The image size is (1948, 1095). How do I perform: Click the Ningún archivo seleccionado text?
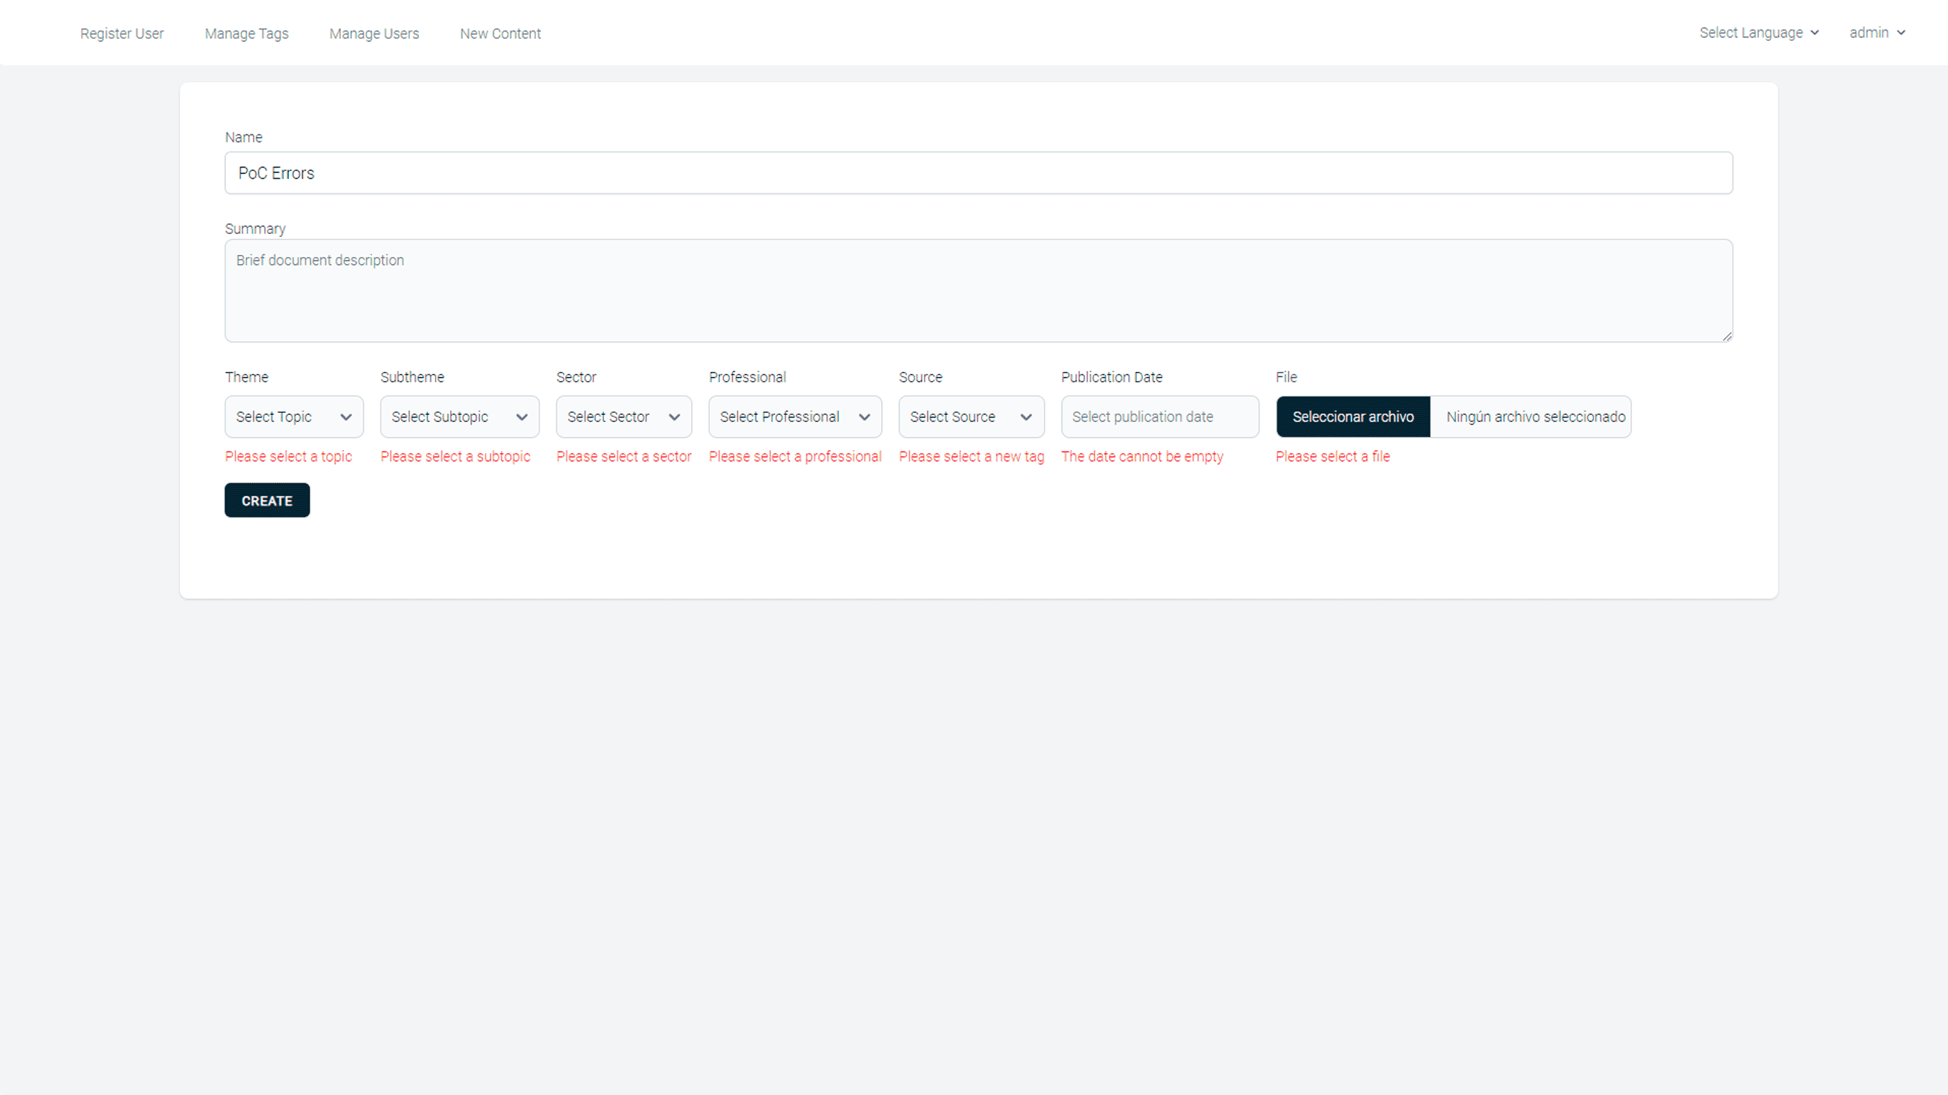coord(1535,417)
